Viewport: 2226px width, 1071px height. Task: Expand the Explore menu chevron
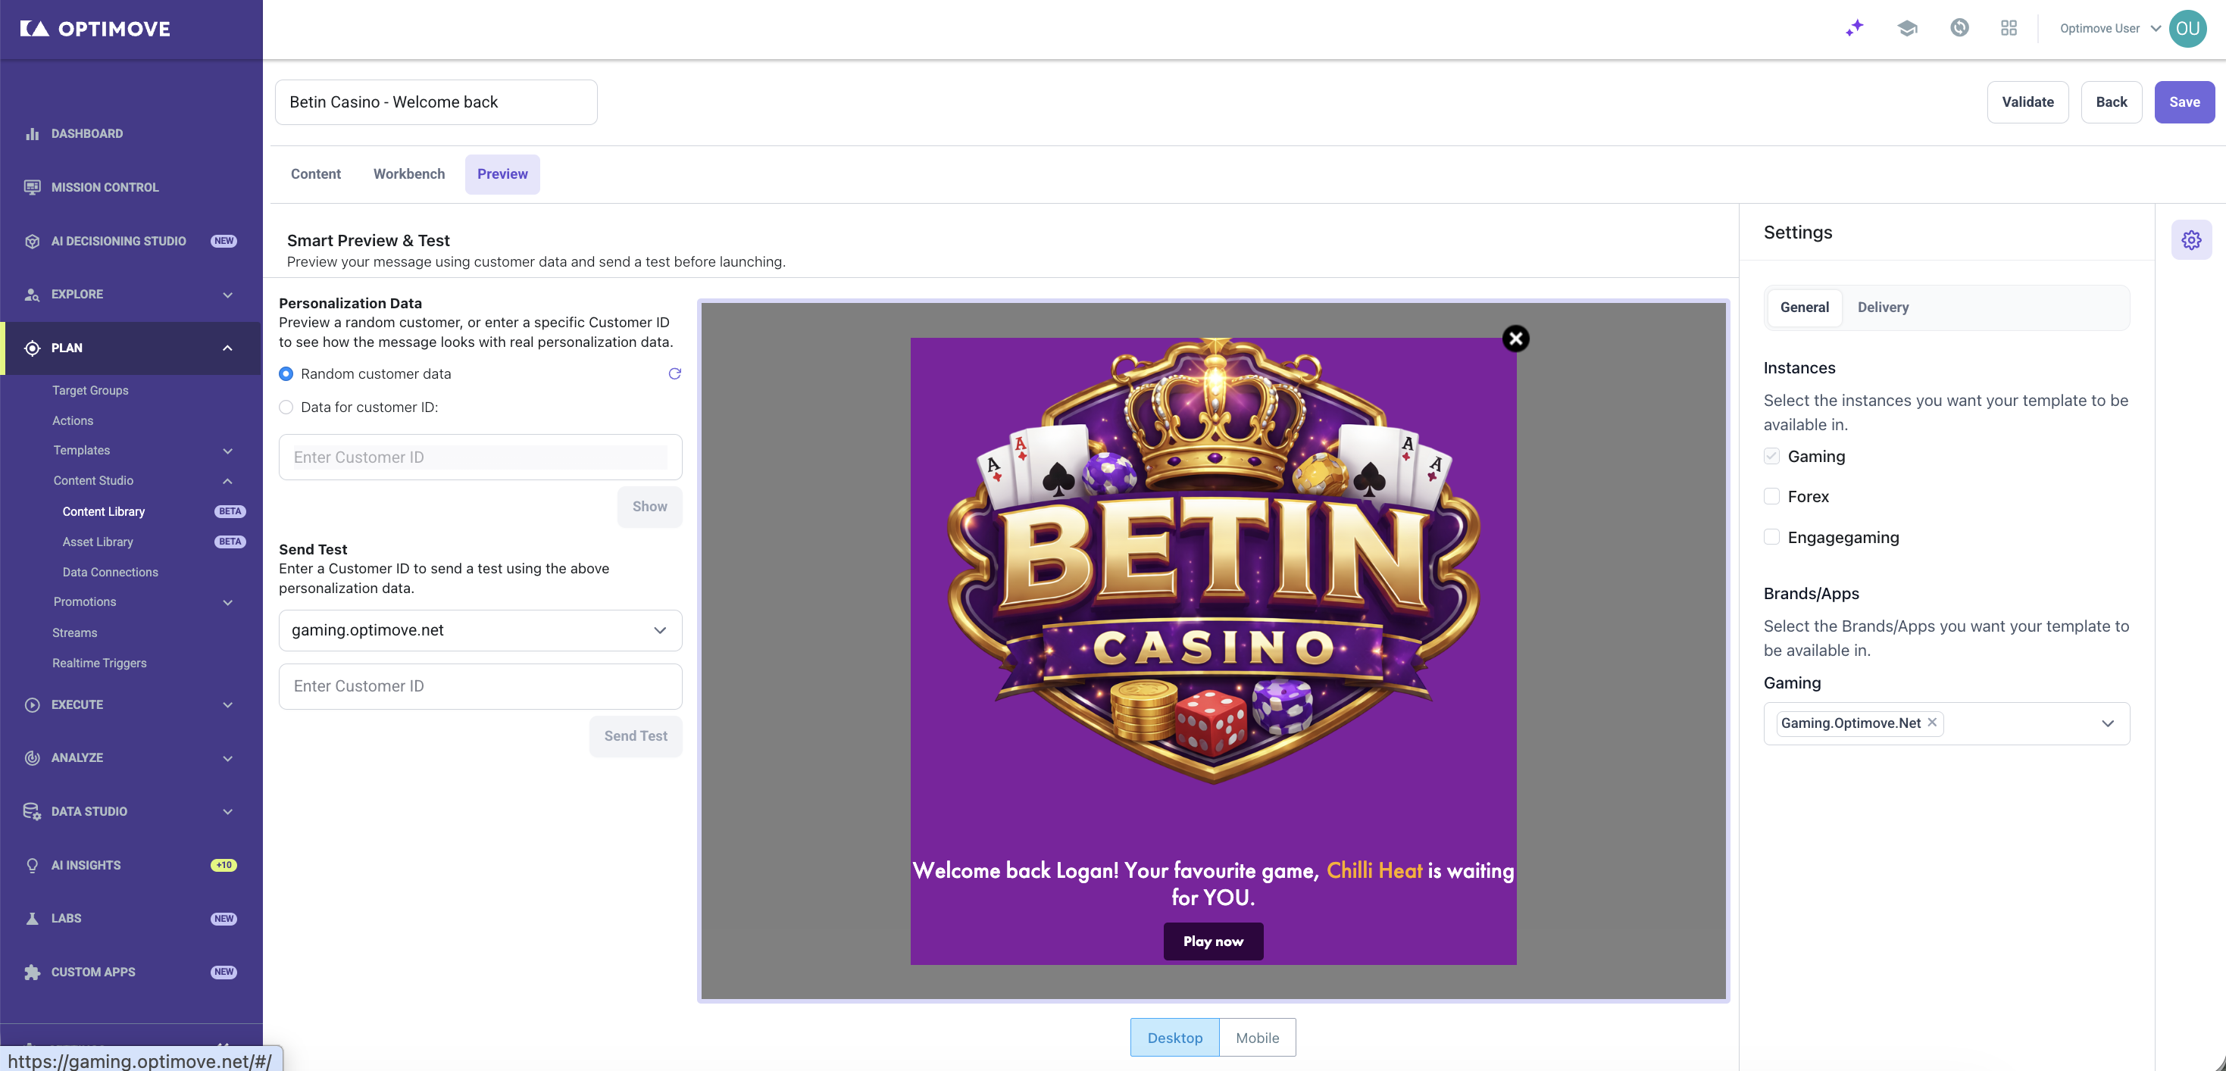click(227, 295)
